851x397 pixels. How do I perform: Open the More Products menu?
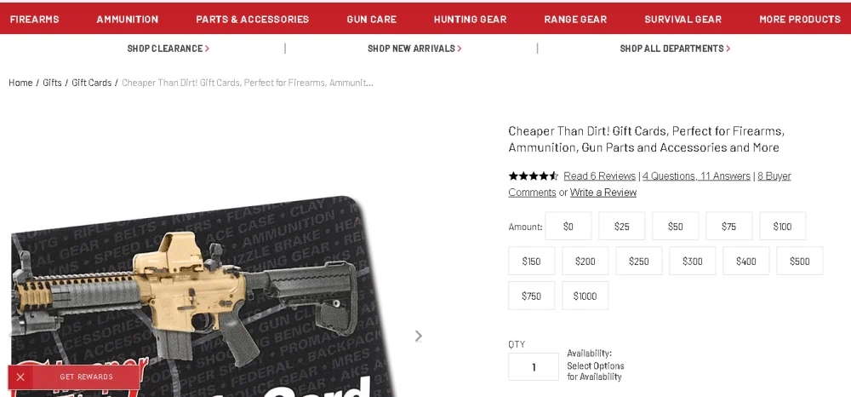tap(799, 19)
